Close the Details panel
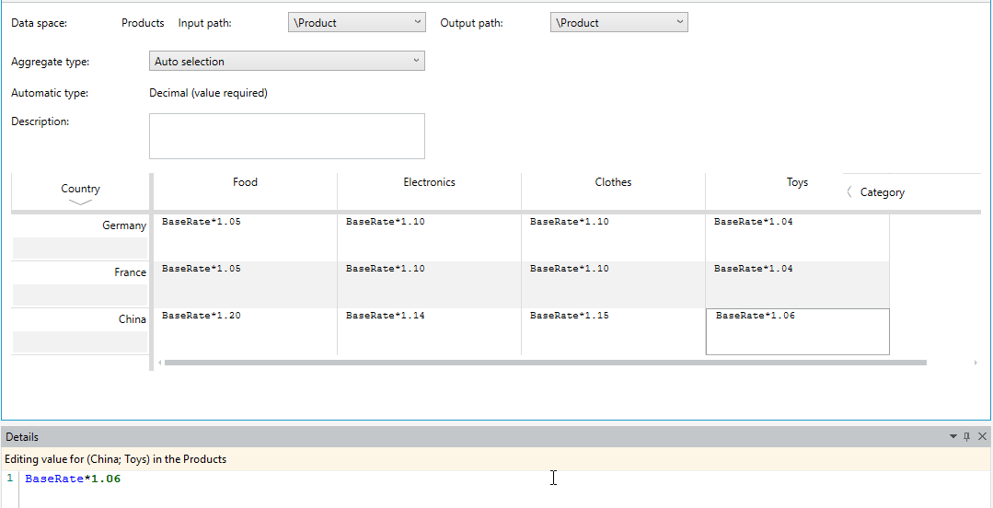This screenshot has height=508, width=993. tap(982, 436)
